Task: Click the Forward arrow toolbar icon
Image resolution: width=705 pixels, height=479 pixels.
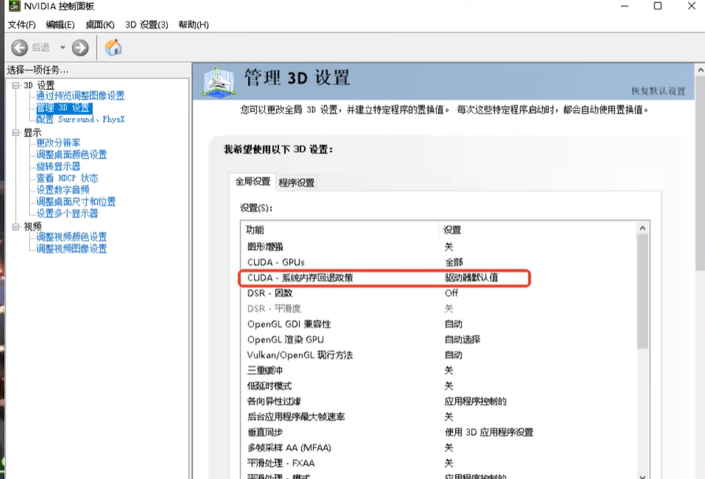Action: [x=80, y=48]
